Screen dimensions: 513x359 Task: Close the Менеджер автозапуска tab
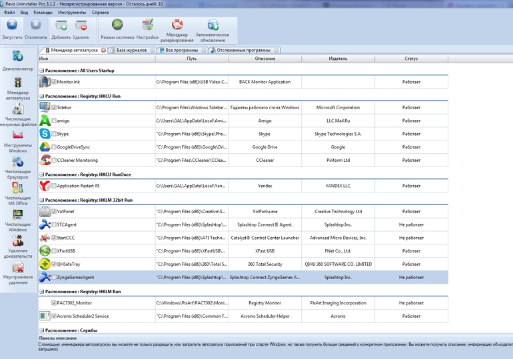tap(103, 50)
